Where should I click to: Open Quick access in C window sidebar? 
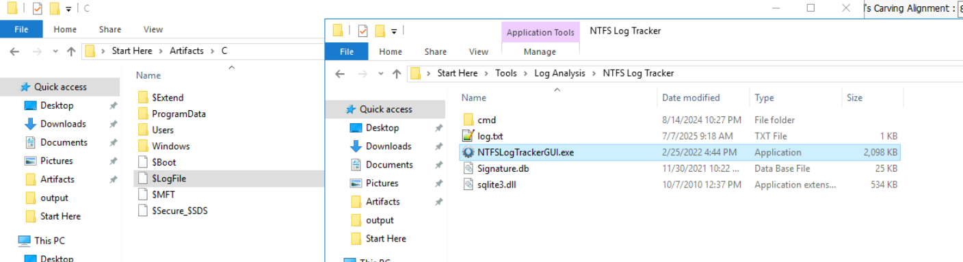pos(60,87)
